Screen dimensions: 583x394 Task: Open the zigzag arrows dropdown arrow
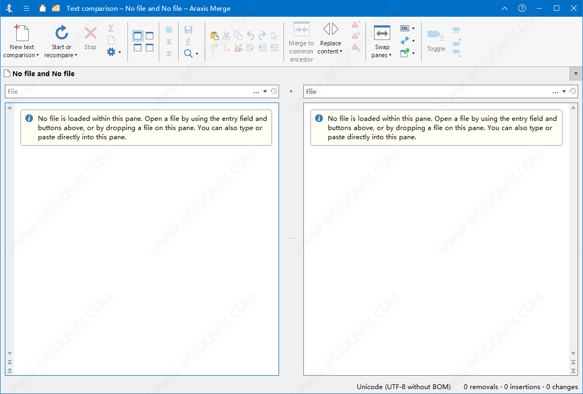[413, 41]
